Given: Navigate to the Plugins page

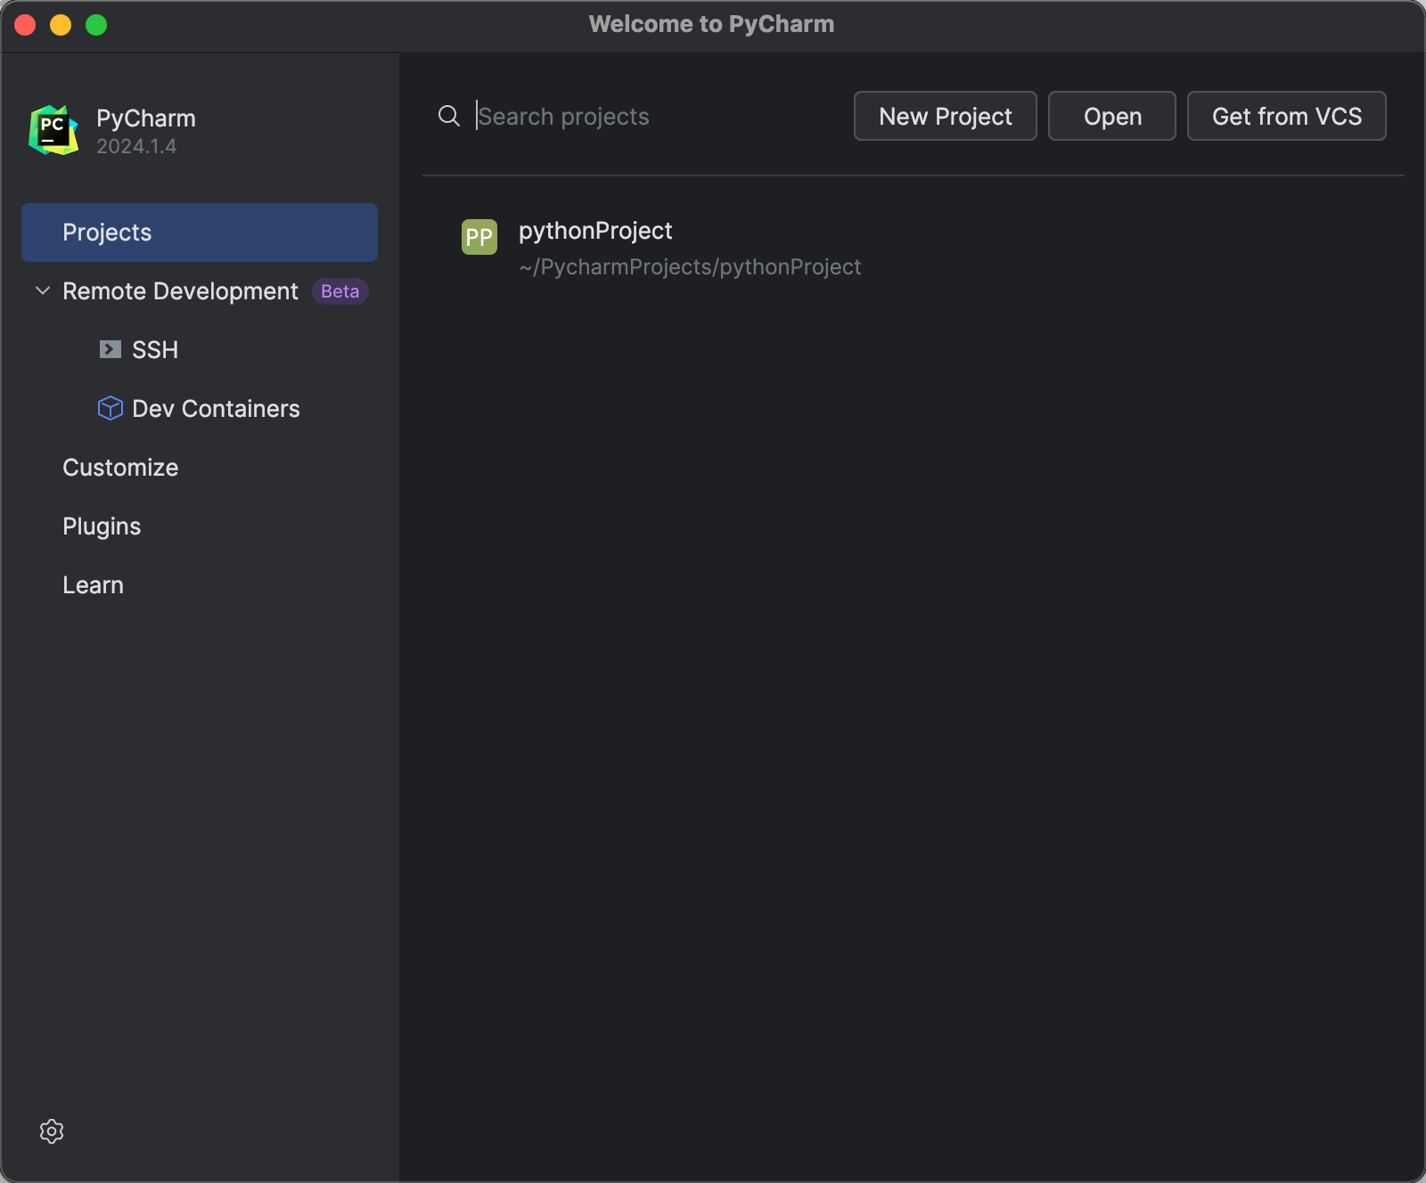Looking at the screenshot, I should tap(101, 526).
